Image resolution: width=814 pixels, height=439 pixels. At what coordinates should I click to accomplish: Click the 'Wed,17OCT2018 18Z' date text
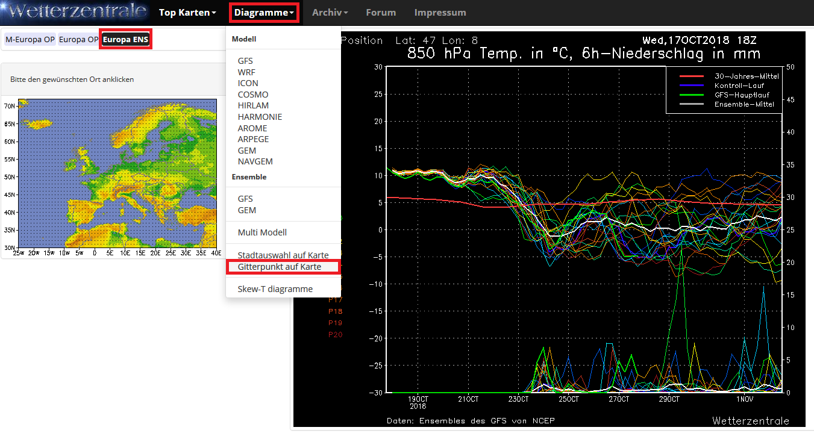point(699,40)
